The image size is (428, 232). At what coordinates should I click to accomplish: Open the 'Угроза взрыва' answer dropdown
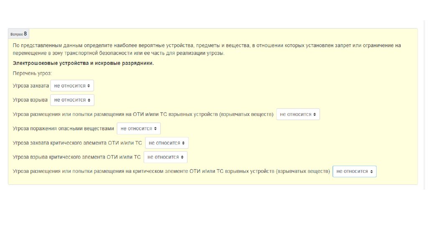[72, 100]
